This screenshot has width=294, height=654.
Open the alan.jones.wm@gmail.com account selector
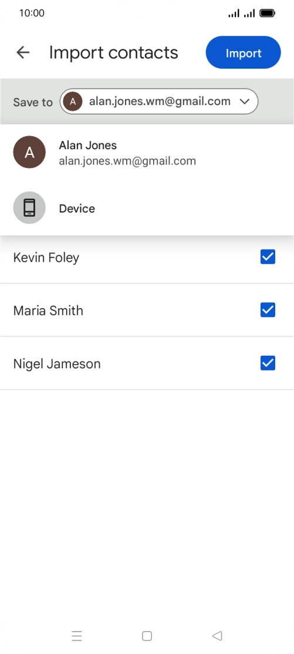pos(159,102)
